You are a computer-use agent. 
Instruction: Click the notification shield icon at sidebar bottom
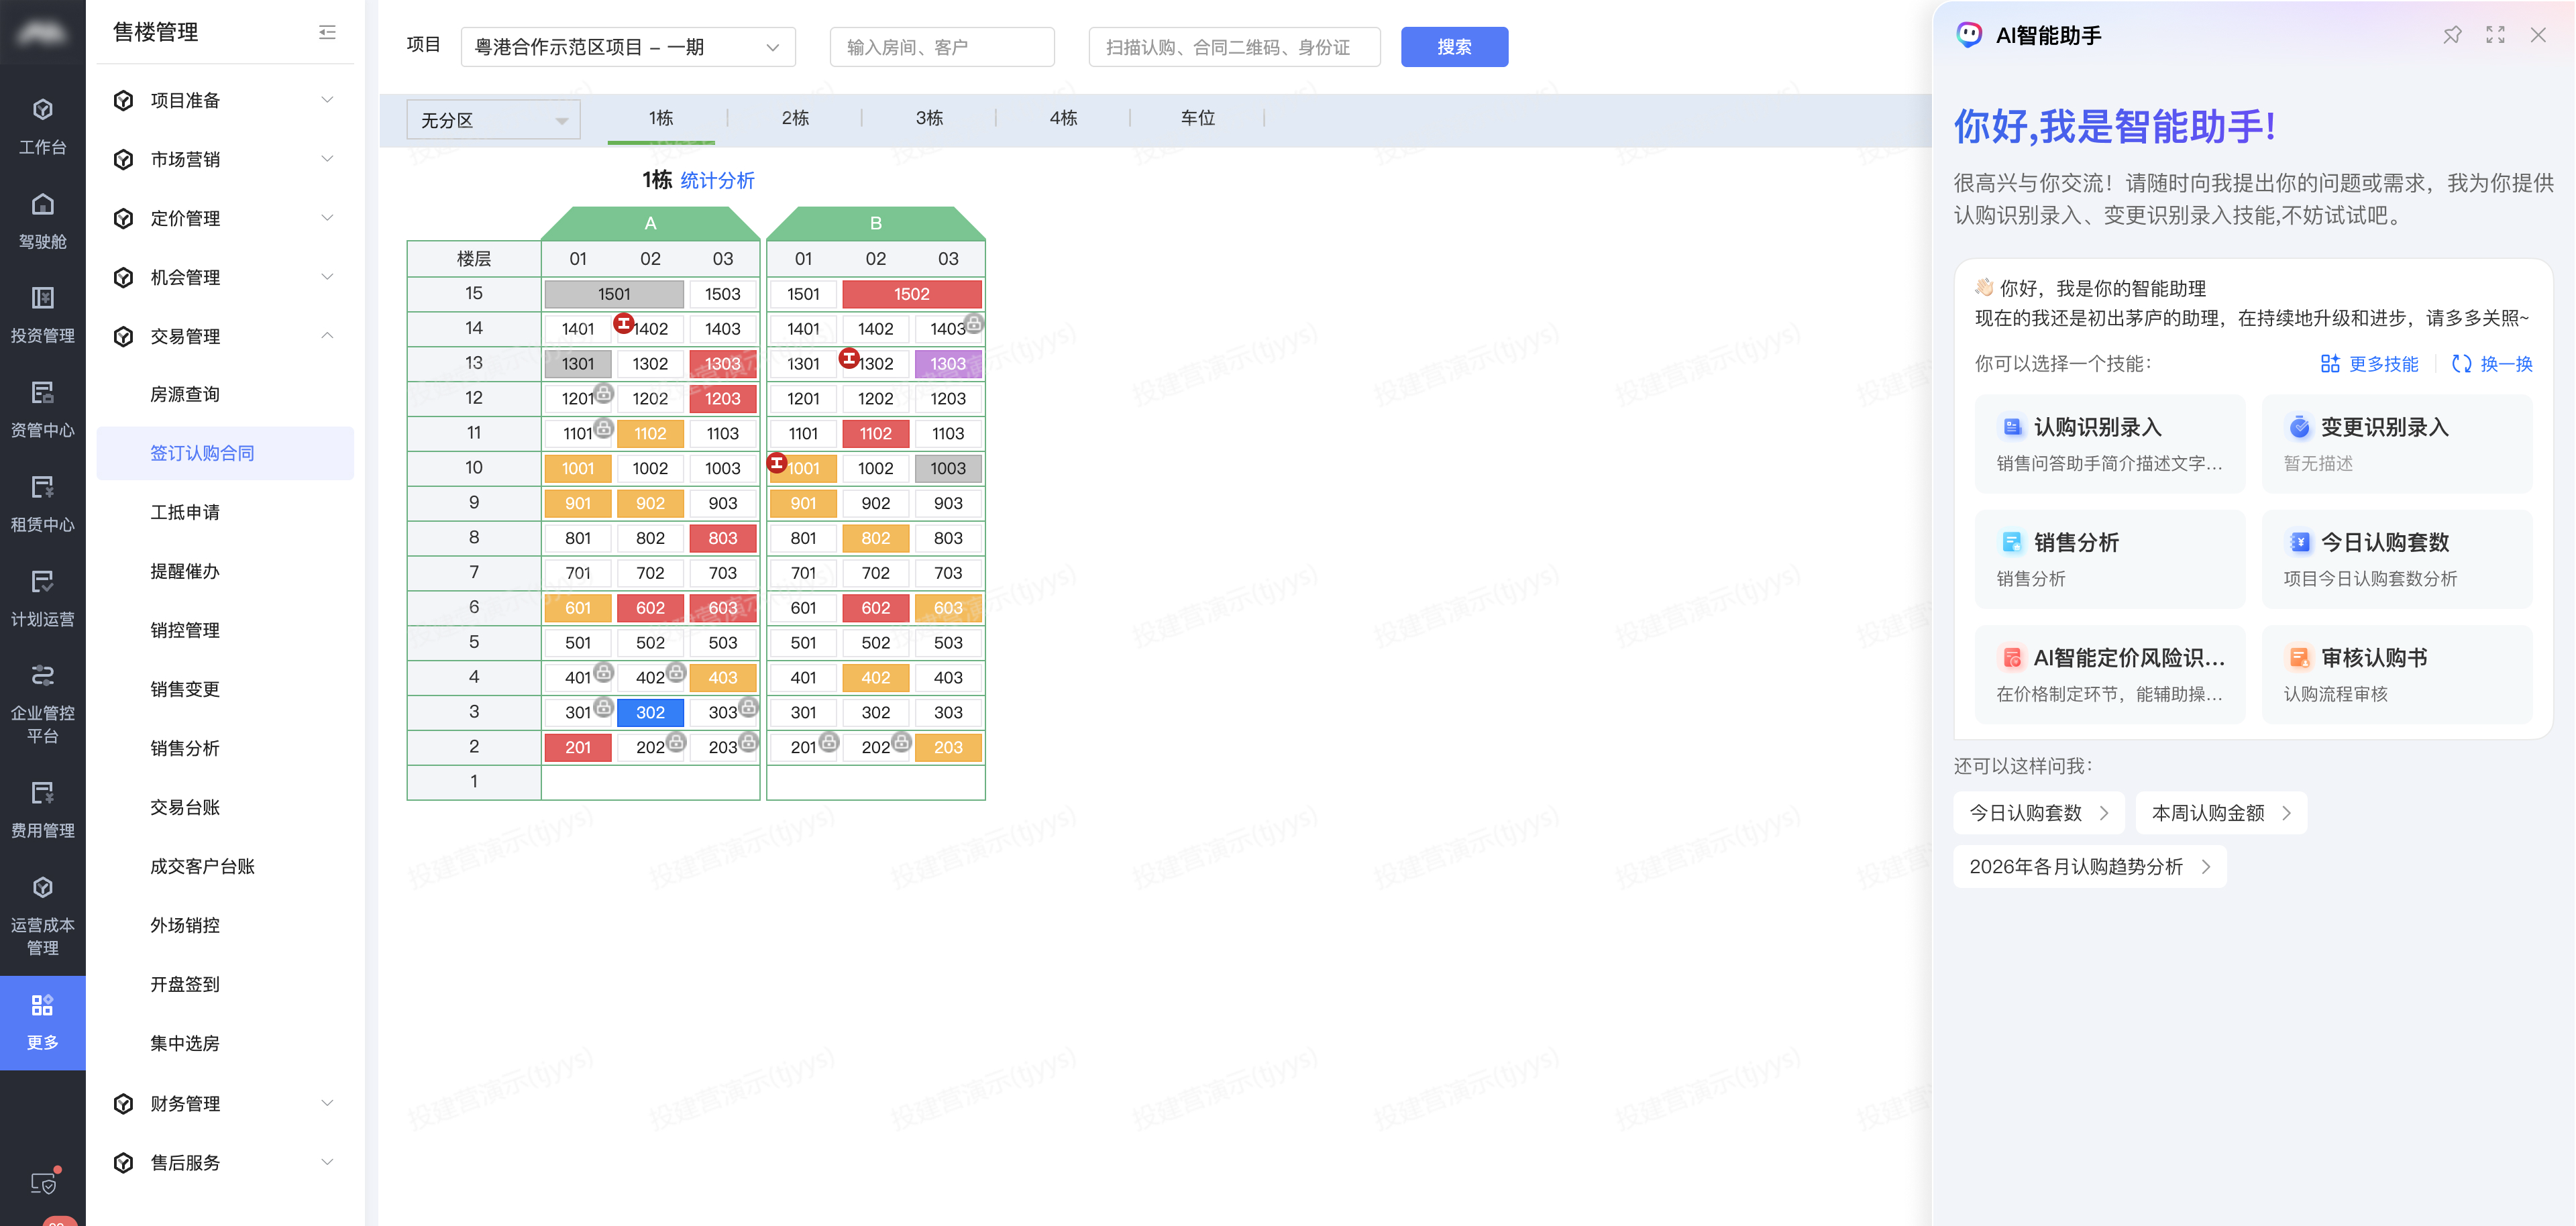click(x=43, y=1183)
